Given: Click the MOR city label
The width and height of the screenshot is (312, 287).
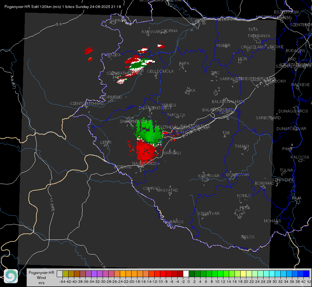Looking at the screenshot, I should [x=243, y=59].
